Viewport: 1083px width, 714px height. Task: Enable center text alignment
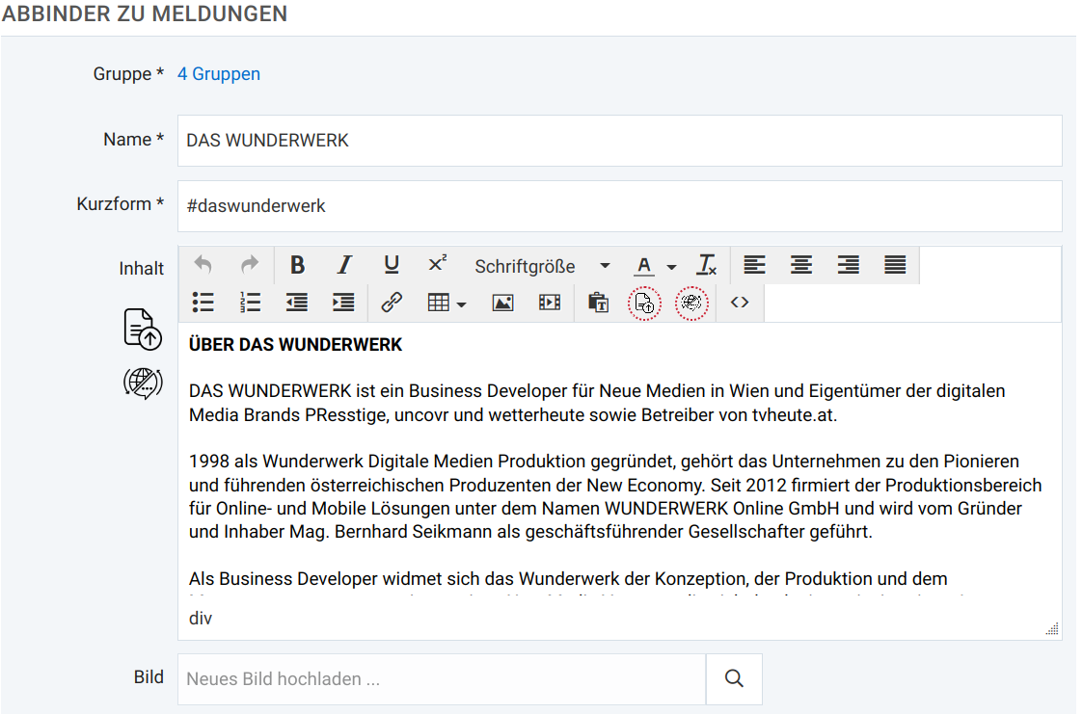801,265
